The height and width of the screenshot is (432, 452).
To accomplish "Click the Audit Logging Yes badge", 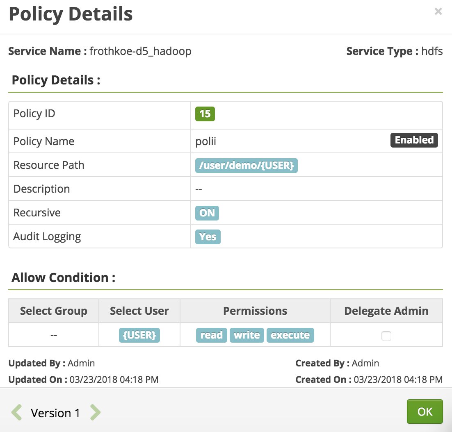I will pyautogui.click(x=208, y=237).
